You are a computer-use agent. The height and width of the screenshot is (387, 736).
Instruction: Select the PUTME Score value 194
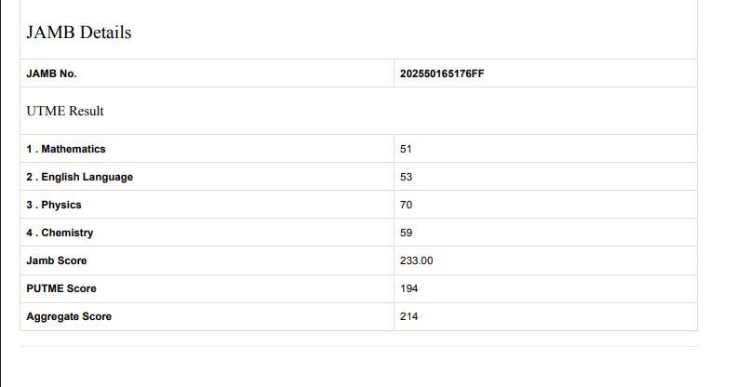tap(408, 288)
